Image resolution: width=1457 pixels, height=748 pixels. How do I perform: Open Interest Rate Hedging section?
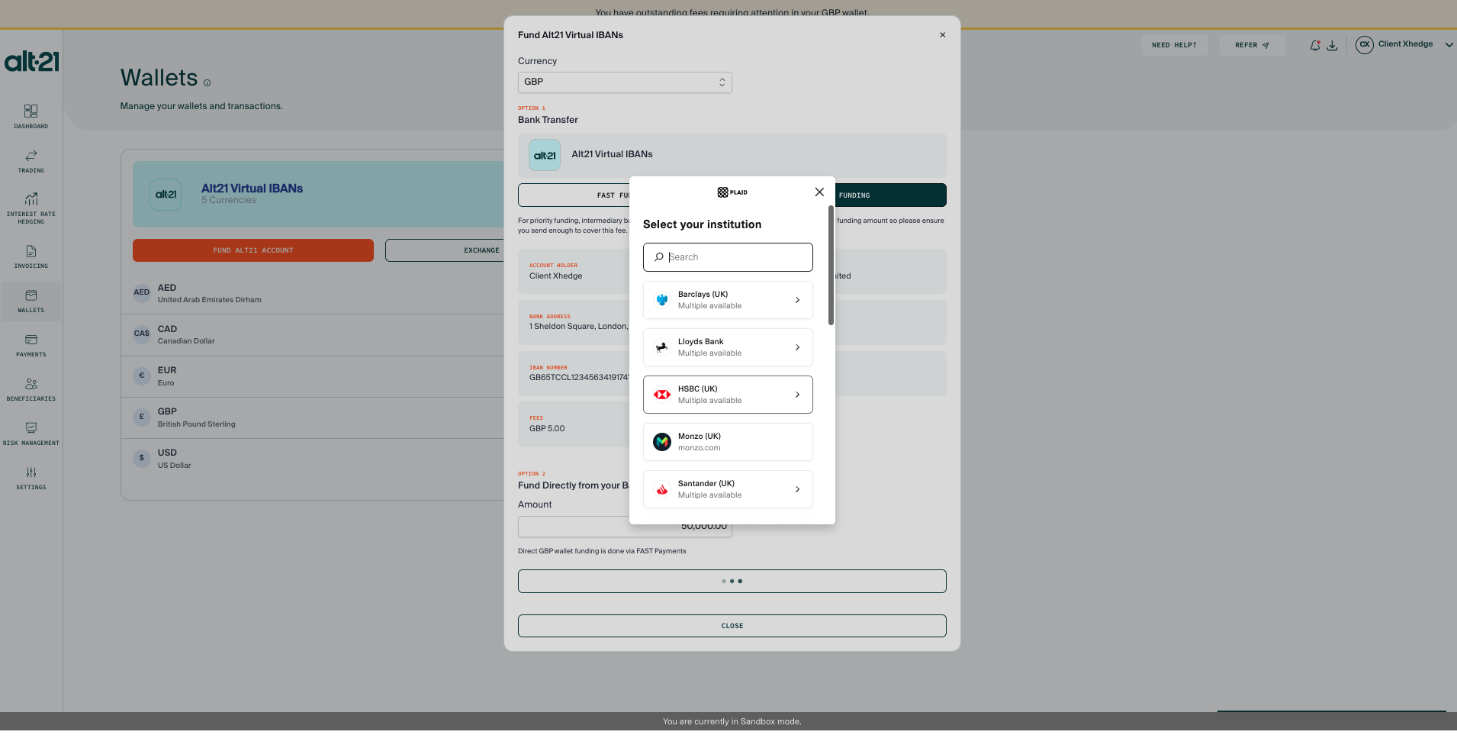[31, 207]
